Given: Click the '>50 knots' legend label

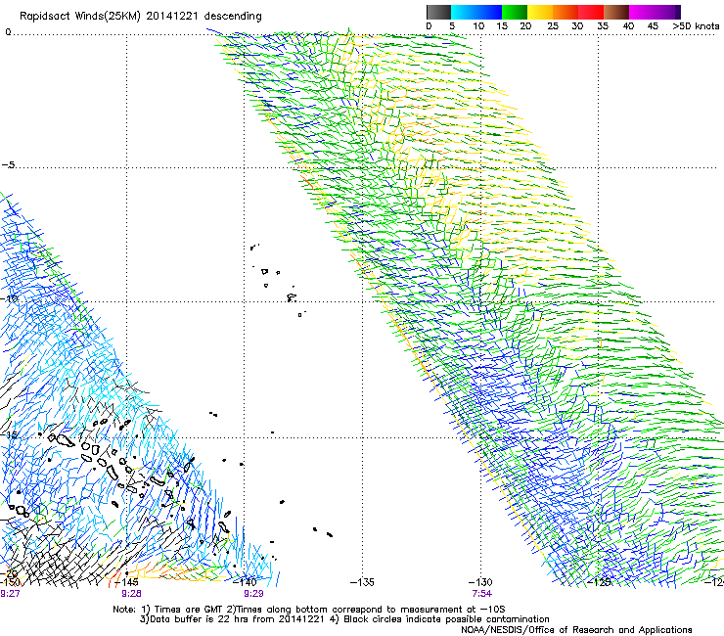Looking at the screenshot, I should (x=696, y=26).
